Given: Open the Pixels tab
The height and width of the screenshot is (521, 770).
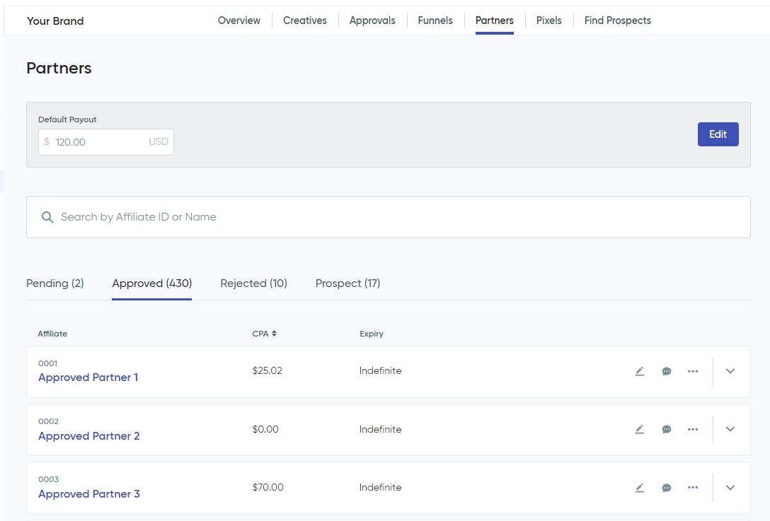Looking at the screenshot, I should (x=549, y=21).
